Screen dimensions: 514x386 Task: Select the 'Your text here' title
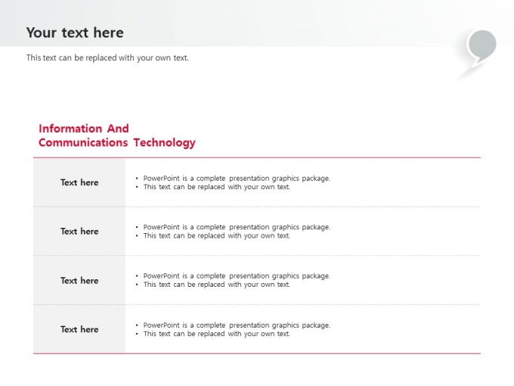[75, 33]
